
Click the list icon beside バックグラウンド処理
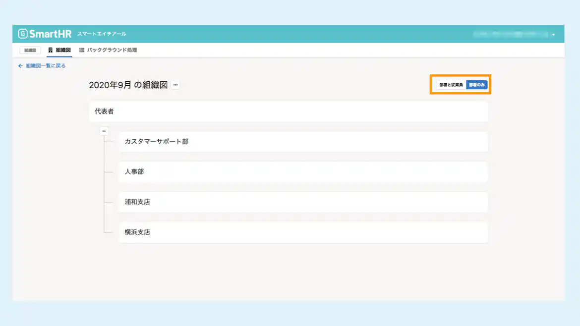click(82, 50)
